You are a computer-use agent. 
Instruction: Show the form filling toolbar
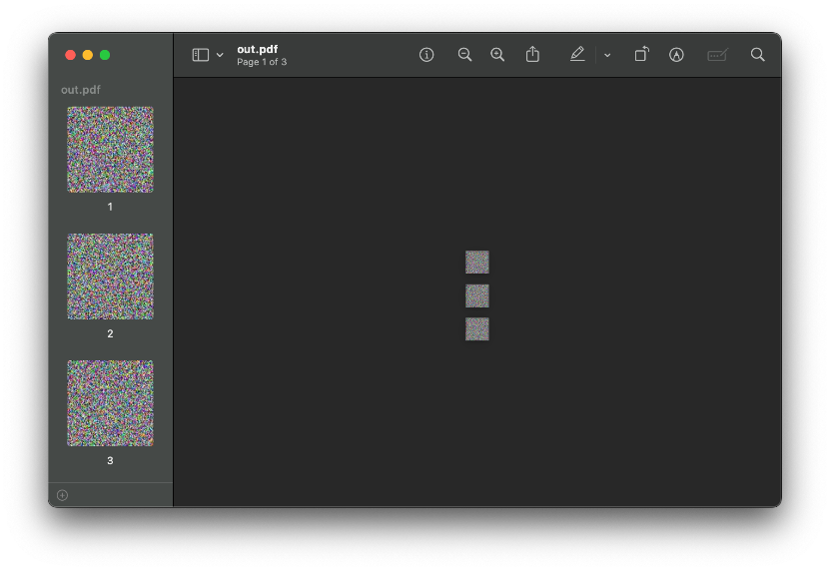tap(717, 55)
